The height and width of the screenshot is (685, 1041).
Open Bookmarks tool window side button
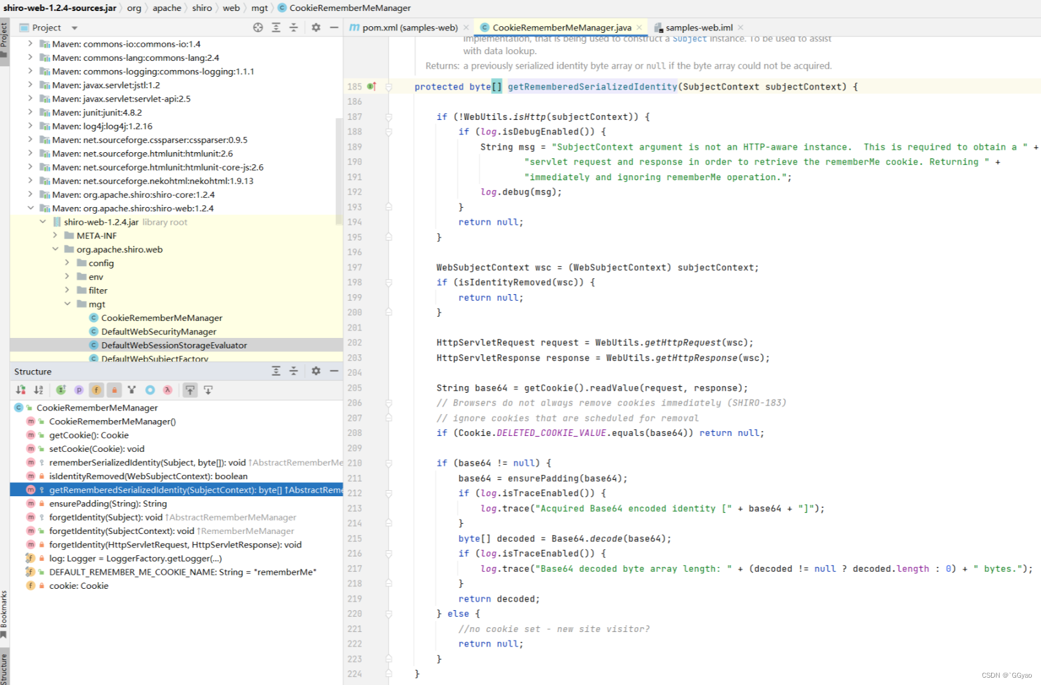click(4, 614)
